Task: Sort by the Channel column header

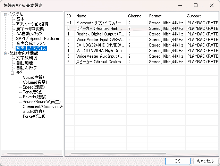Action: pos(136,16)
